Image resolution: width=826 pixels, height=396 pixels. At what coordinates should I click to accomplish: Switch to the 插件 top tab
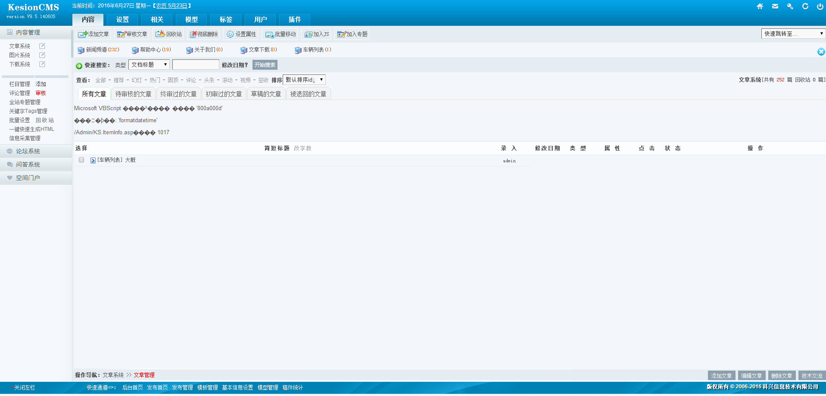coord(295,20)
